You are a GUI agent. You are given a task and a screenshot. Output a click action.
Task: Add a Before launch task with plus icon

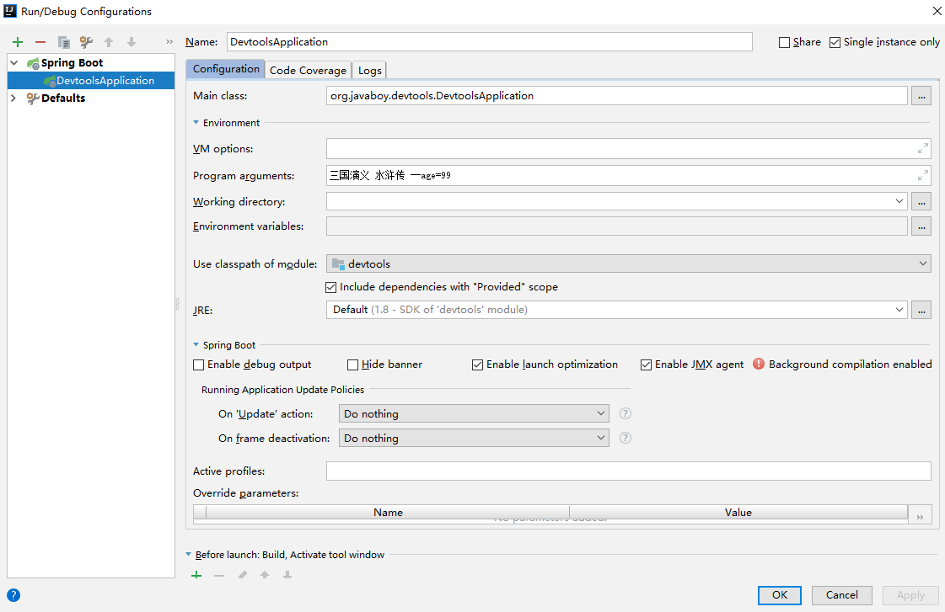196,575
